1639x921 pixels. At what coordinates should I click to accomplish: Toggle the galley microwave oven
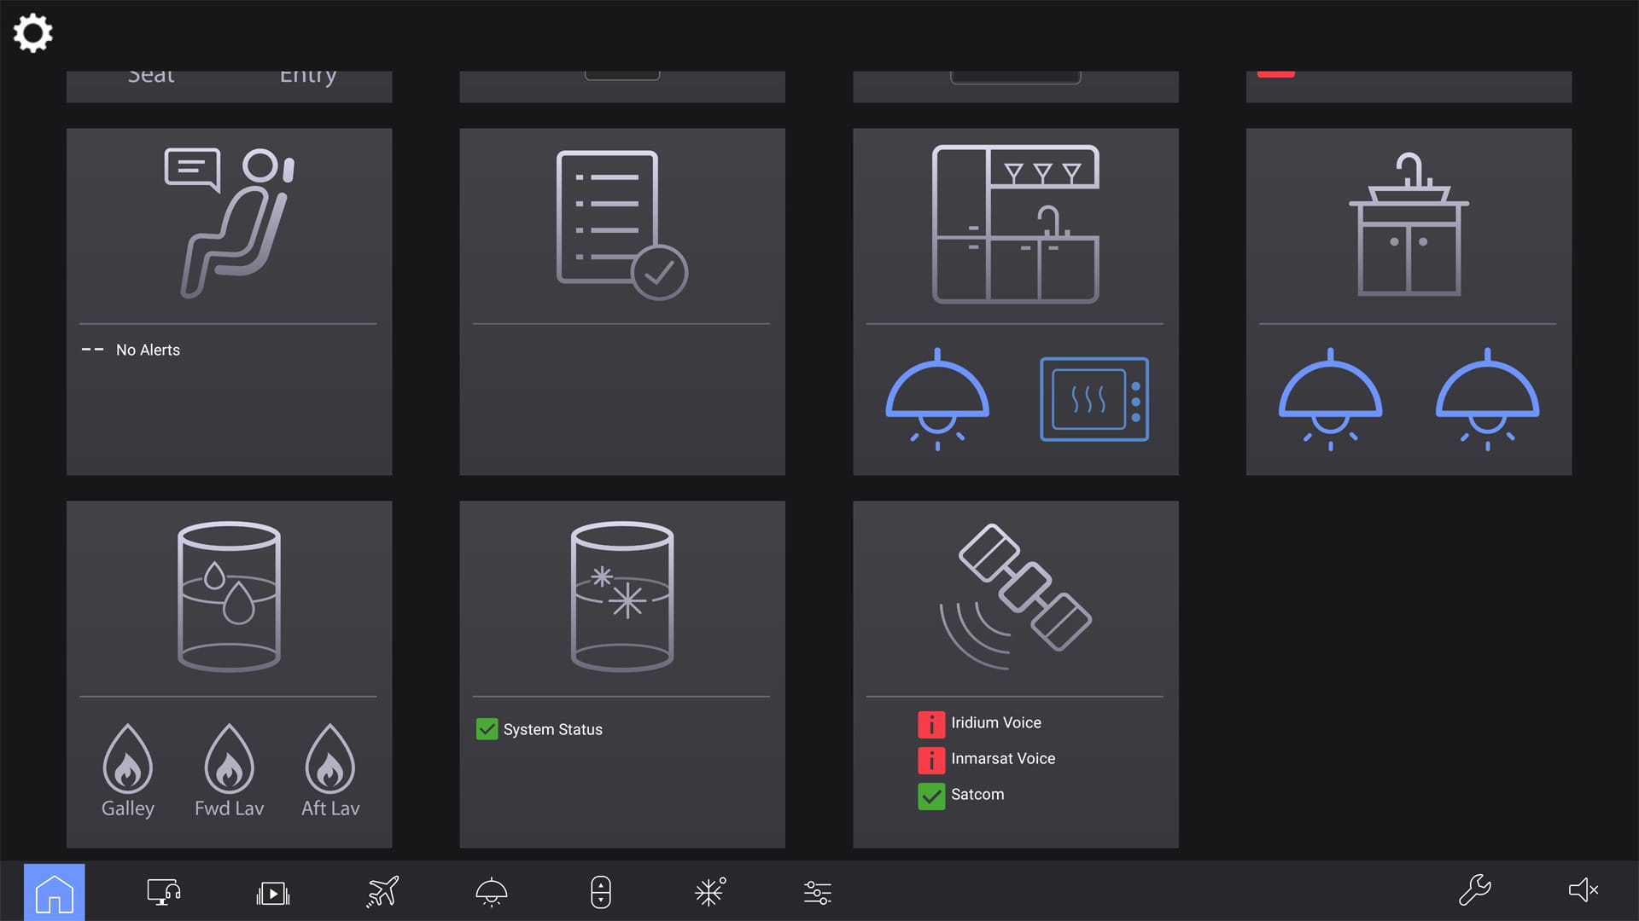pos(1094,398)
